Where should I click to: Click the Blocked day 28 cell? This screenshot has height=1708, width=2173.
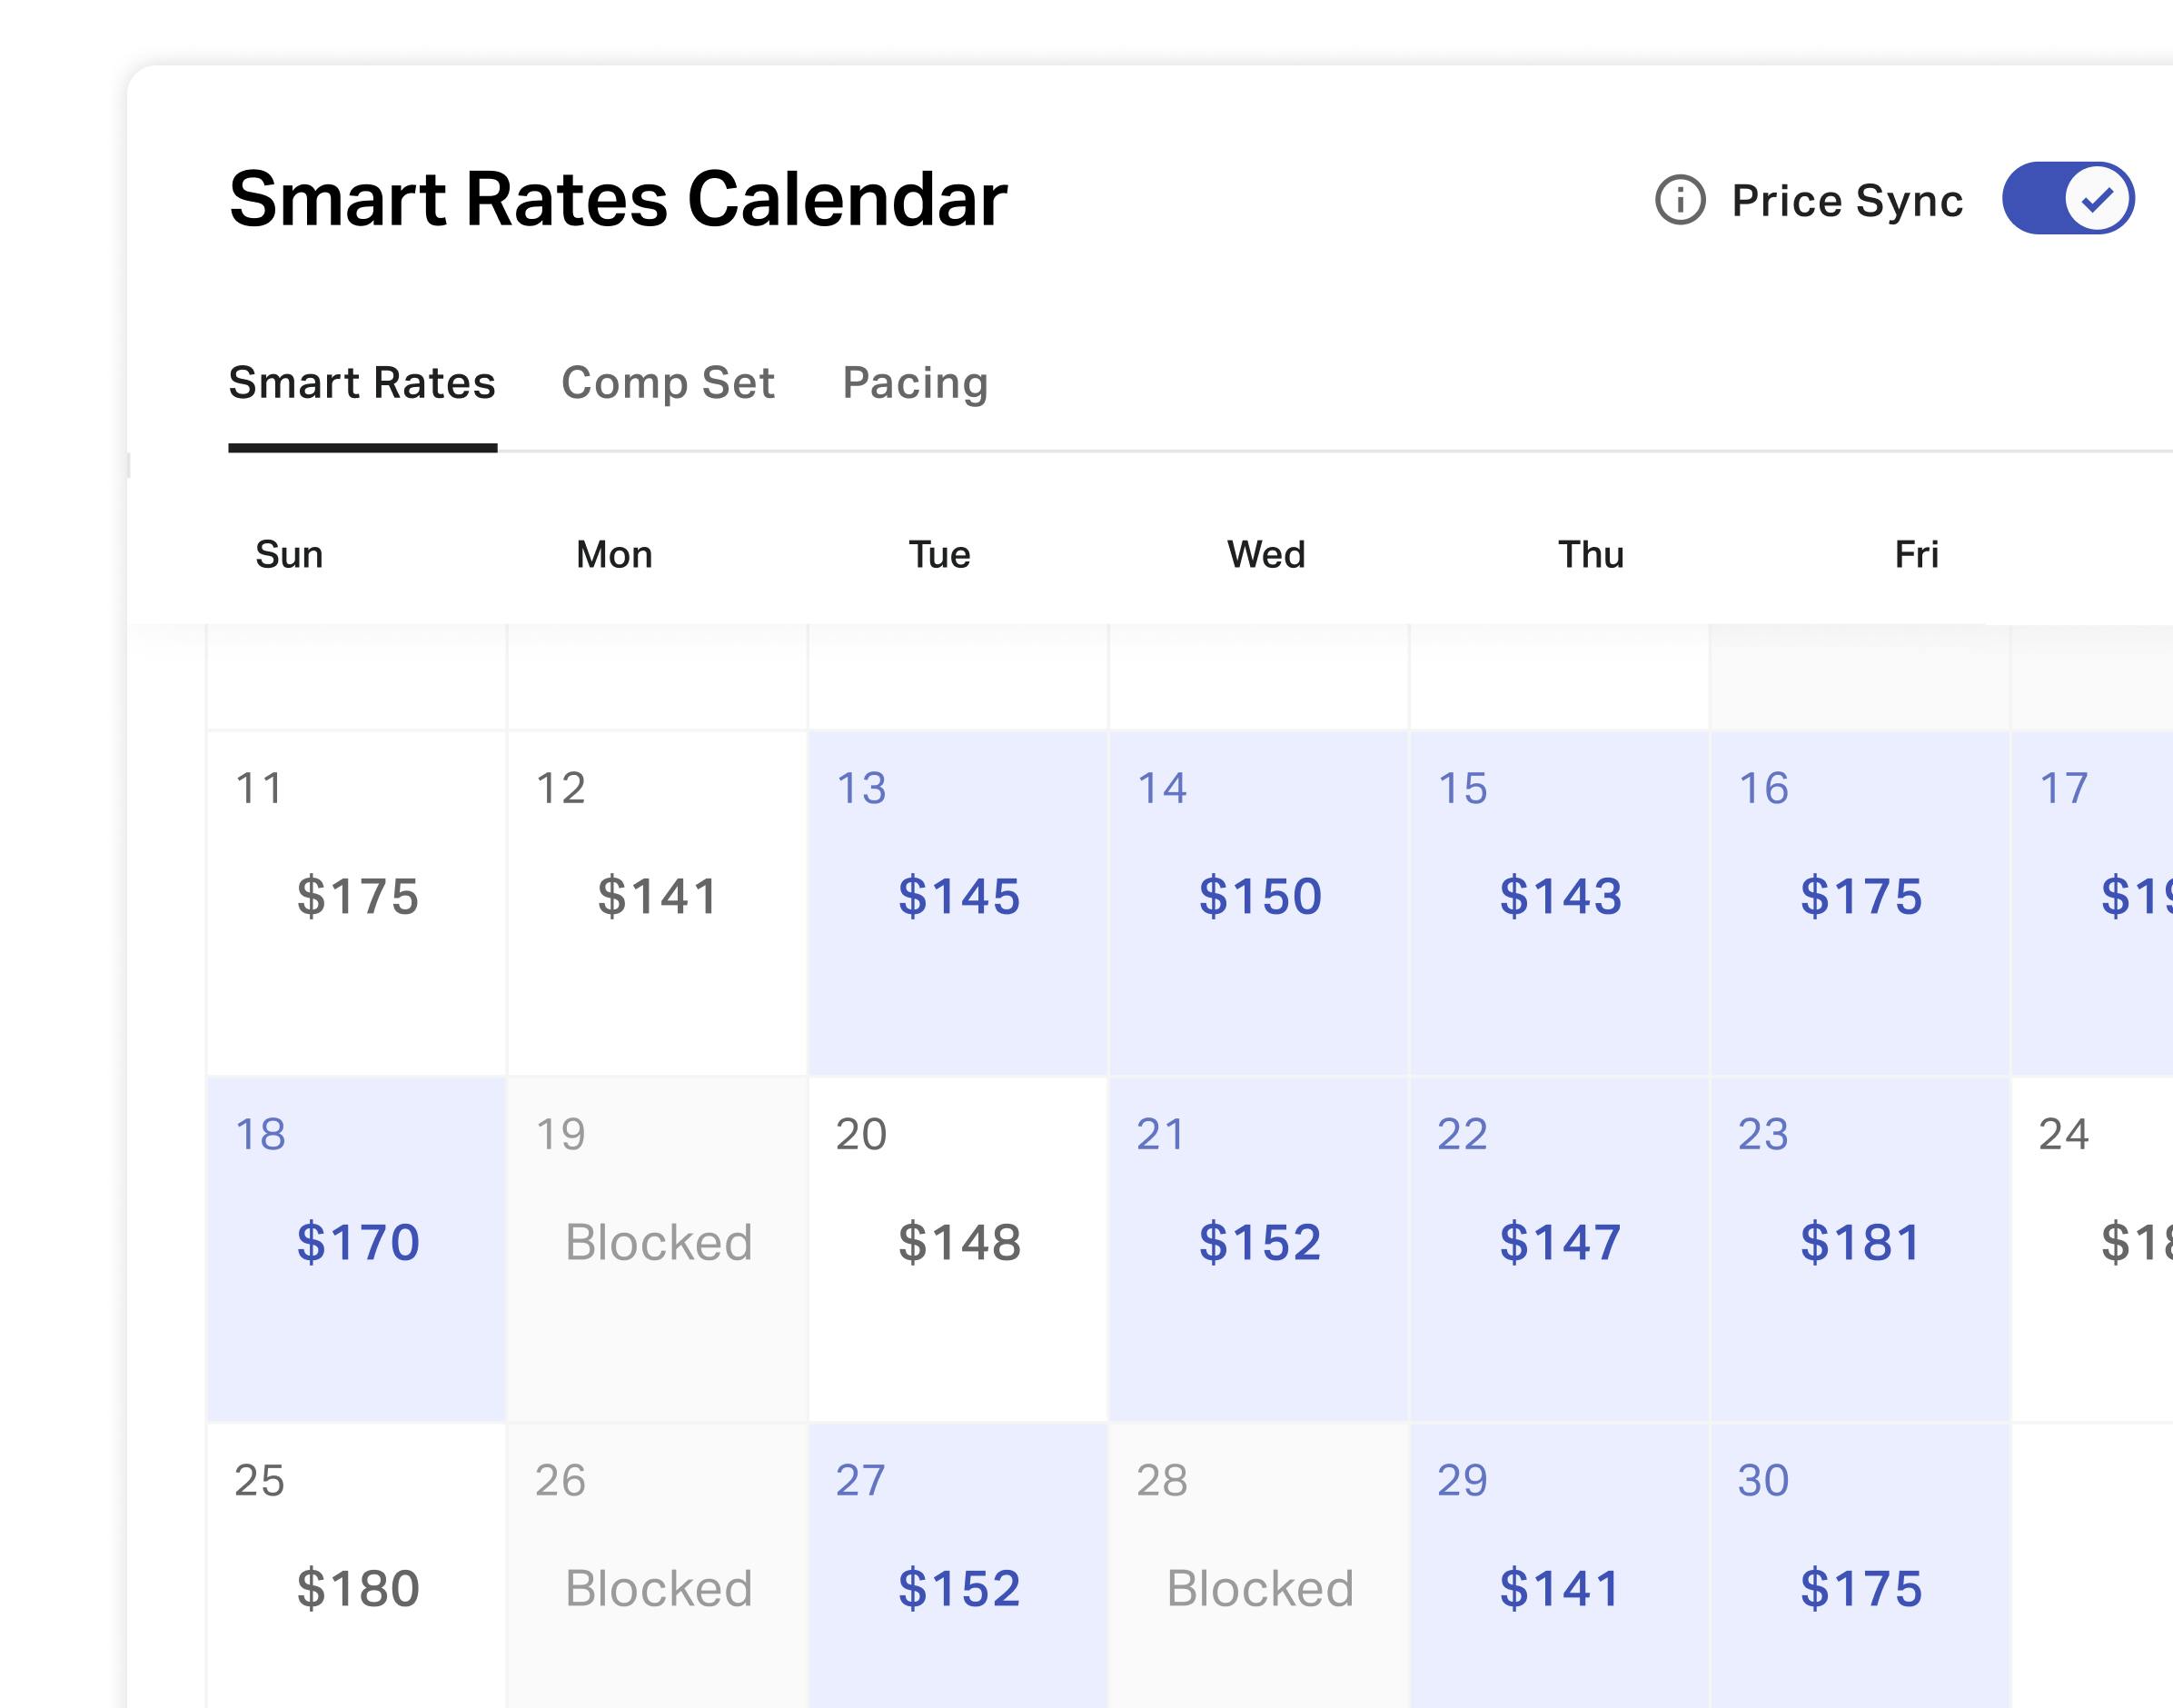point(1259,1566)
